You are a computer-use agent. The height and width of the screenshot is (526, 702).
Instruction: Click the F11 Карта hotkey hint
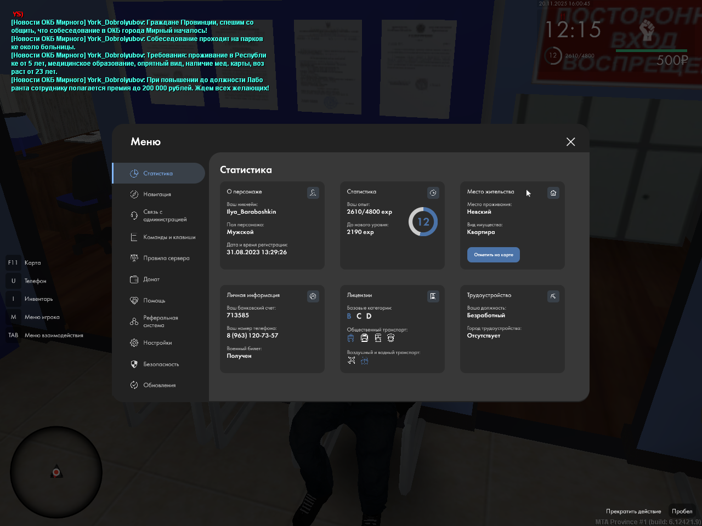(x=25, y=263)
